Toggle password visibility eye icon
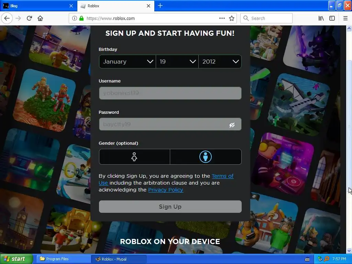352x264 pixels. tap(232, 125)
